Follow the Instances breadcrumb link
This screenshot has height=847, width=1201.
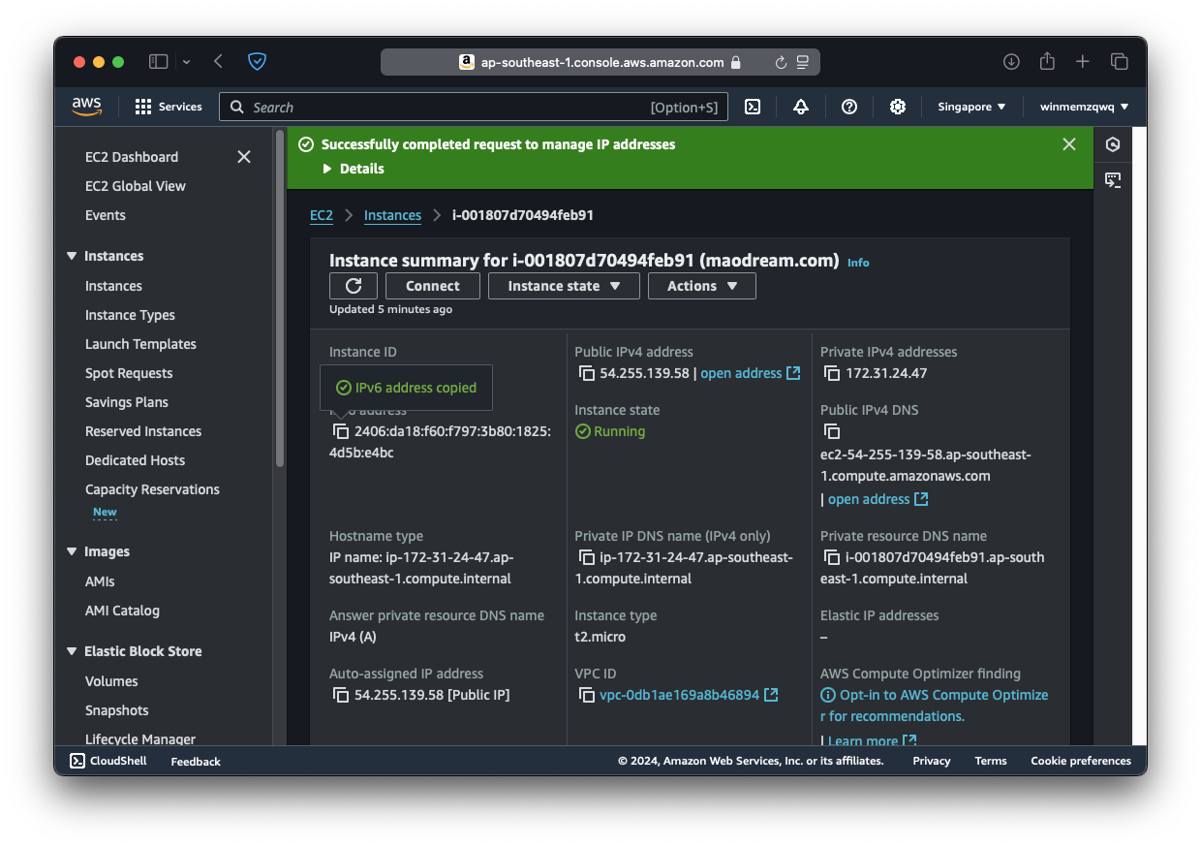pyautogui.click(x=392, y=215)
